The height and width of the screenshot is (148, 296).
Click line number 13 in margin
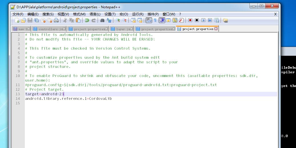pyautogui.click(x=18, y=94)
